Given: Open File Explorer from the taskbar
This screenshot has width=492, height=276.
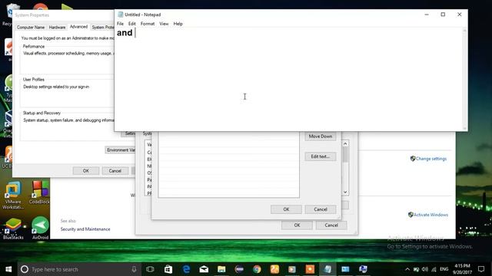Looking at the screenshot, I should pyautogui.click(x=221, y=269).
